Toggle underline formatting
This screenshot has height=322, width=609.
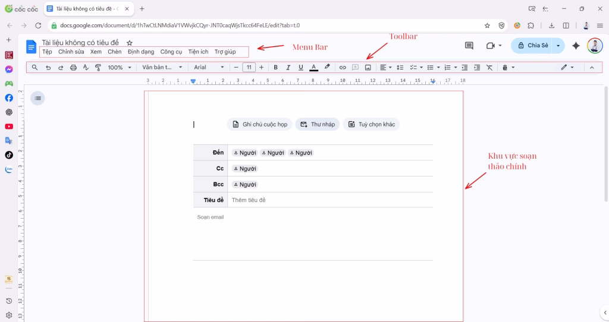300,68
